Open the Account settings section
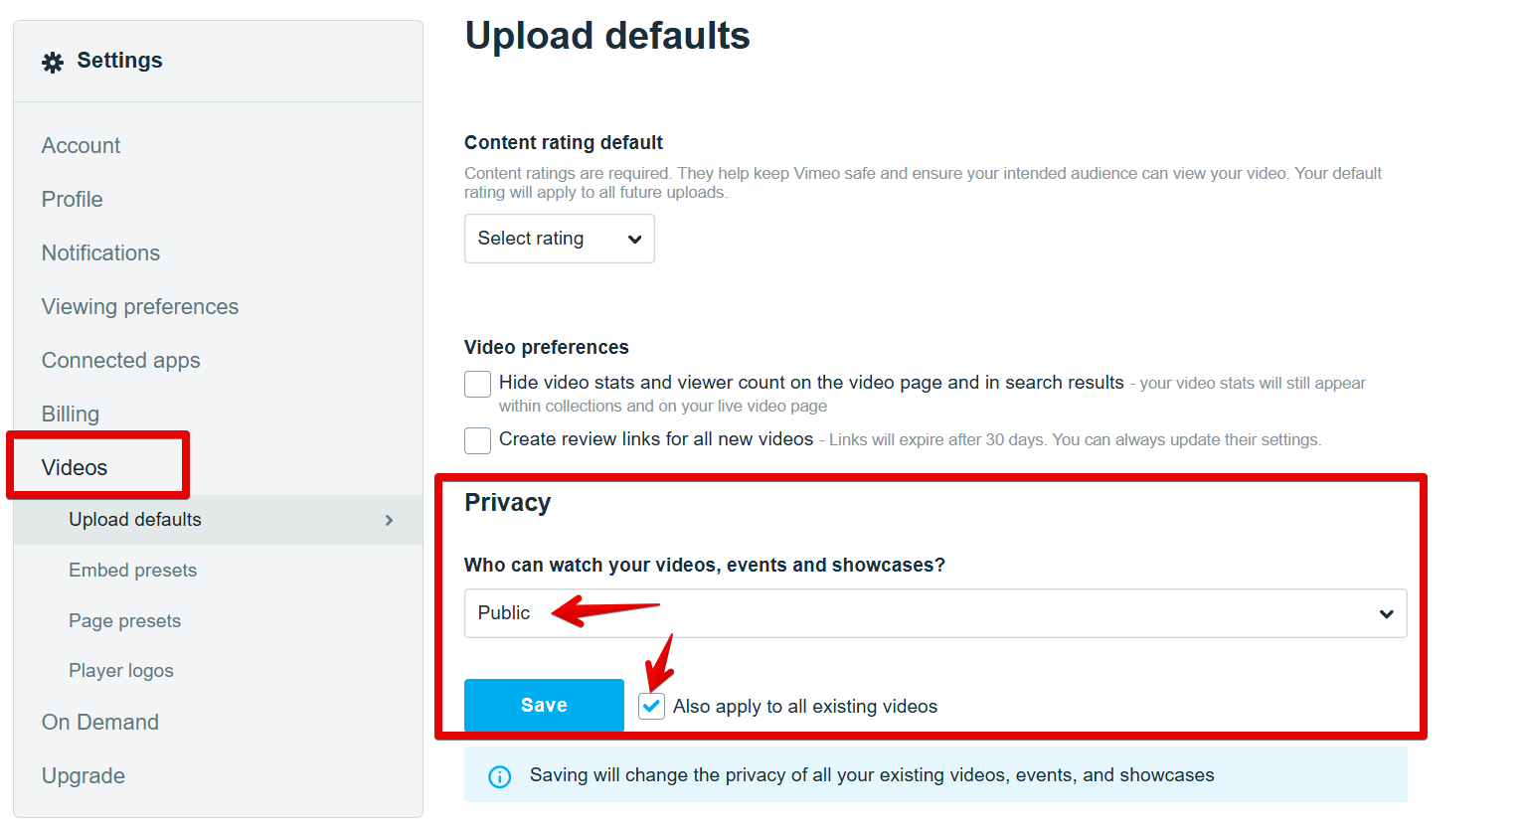Image resolution: width=1524 pixels, height=830 pixels. click(81, 146)
